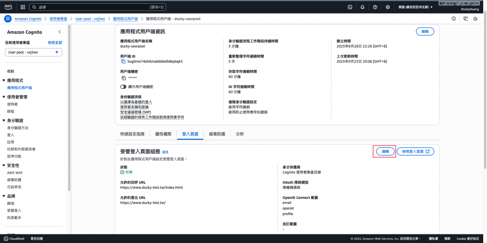Open 註冊 in the sidebar
Screen dimensions: 487x243
click(10, 142)
